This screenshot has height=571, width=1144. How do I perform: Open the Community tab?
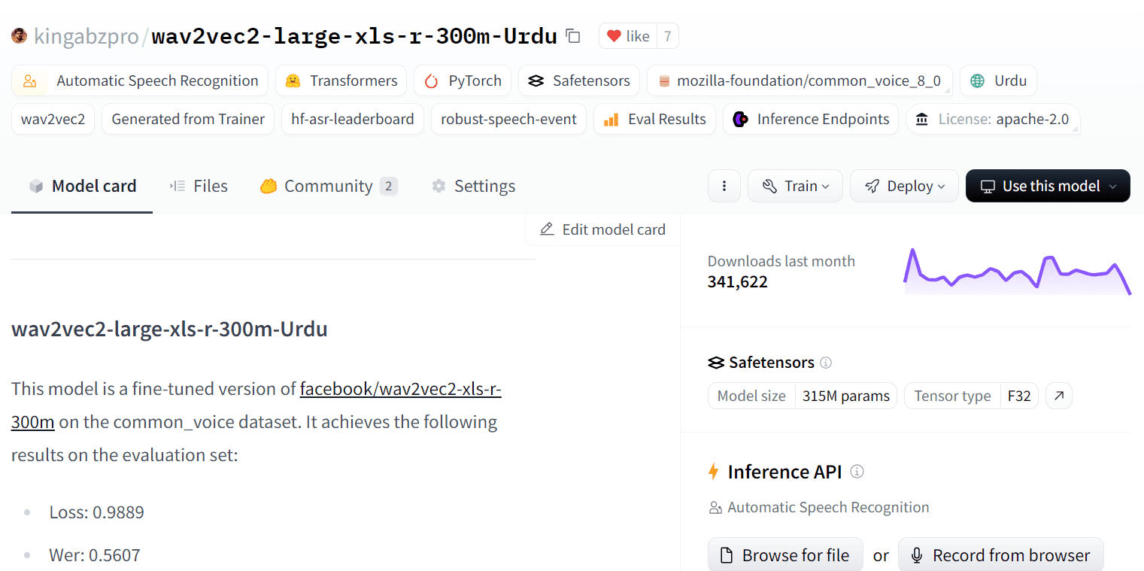point(328,186)
